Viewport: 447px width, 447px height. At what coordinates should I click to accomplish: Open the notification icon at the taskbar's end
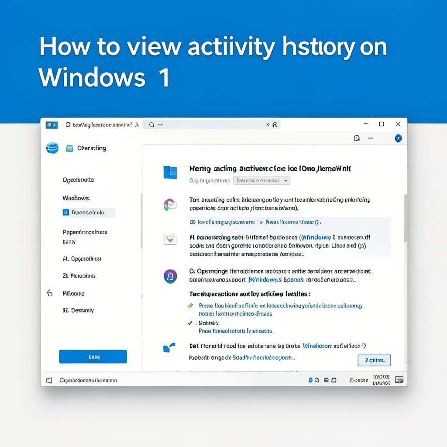click(399, 380)
